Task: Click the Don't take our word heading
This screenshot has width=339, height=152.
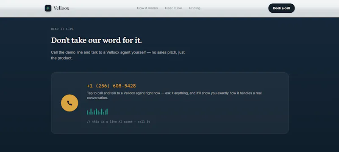Action: [97, 40]
